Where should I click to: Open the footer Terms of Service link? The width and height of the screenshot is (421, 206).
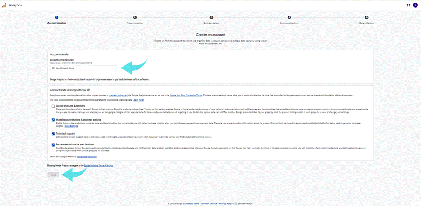click(209, 204)
